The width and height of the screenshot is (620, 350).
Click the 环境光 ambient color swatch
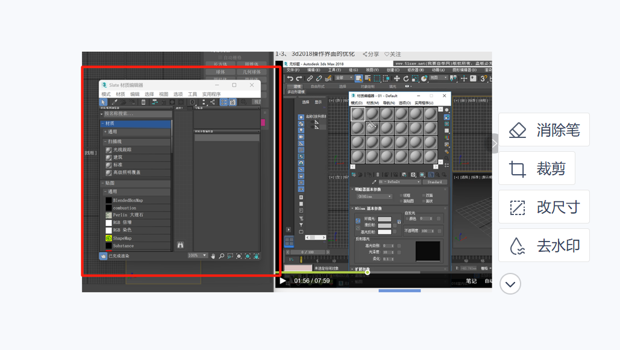point(384,219)
